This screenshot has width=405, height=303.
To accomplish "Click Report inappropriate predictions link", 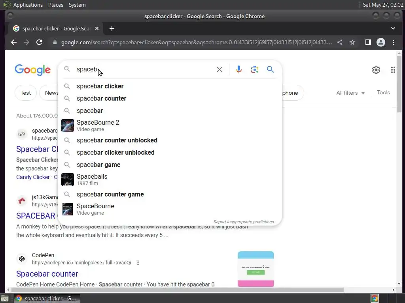I will (244, 222).
